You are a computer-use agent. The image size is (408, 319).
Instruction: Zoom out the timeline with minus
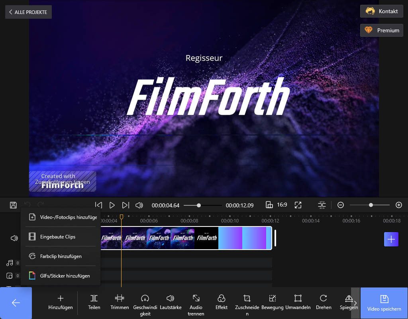(x=341, y=205)
